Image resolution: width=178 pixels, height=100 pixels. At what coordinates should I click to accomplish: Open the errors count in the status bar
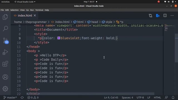[x=30, y=97]
